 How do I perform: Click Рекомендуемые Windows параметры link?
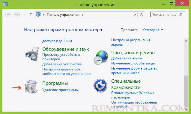(x=133, y=95)
